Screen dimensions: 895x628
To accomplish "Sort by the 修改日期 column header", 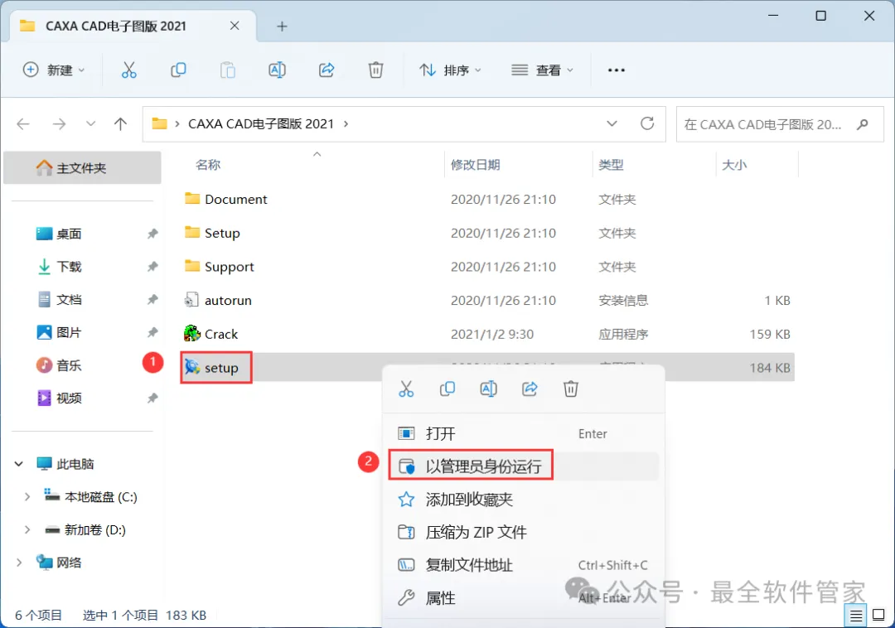I will [475, 165].
